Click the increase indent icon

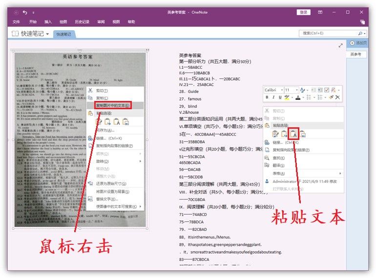pyautogui.click(x=320, y=90)
